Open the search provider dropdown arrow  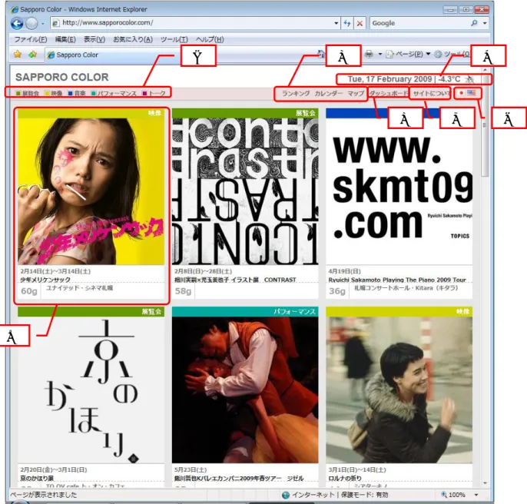(485, 23)
